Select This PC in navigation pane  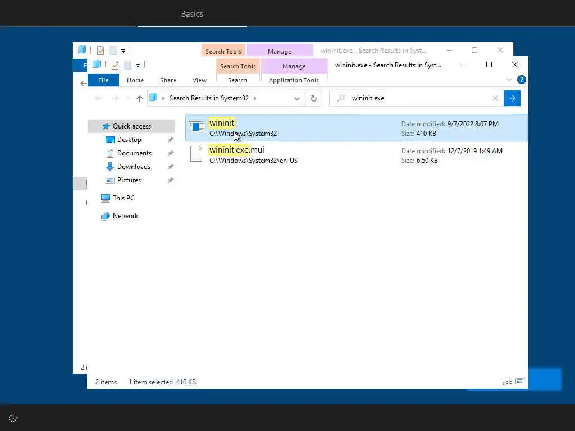pos(124,198)
